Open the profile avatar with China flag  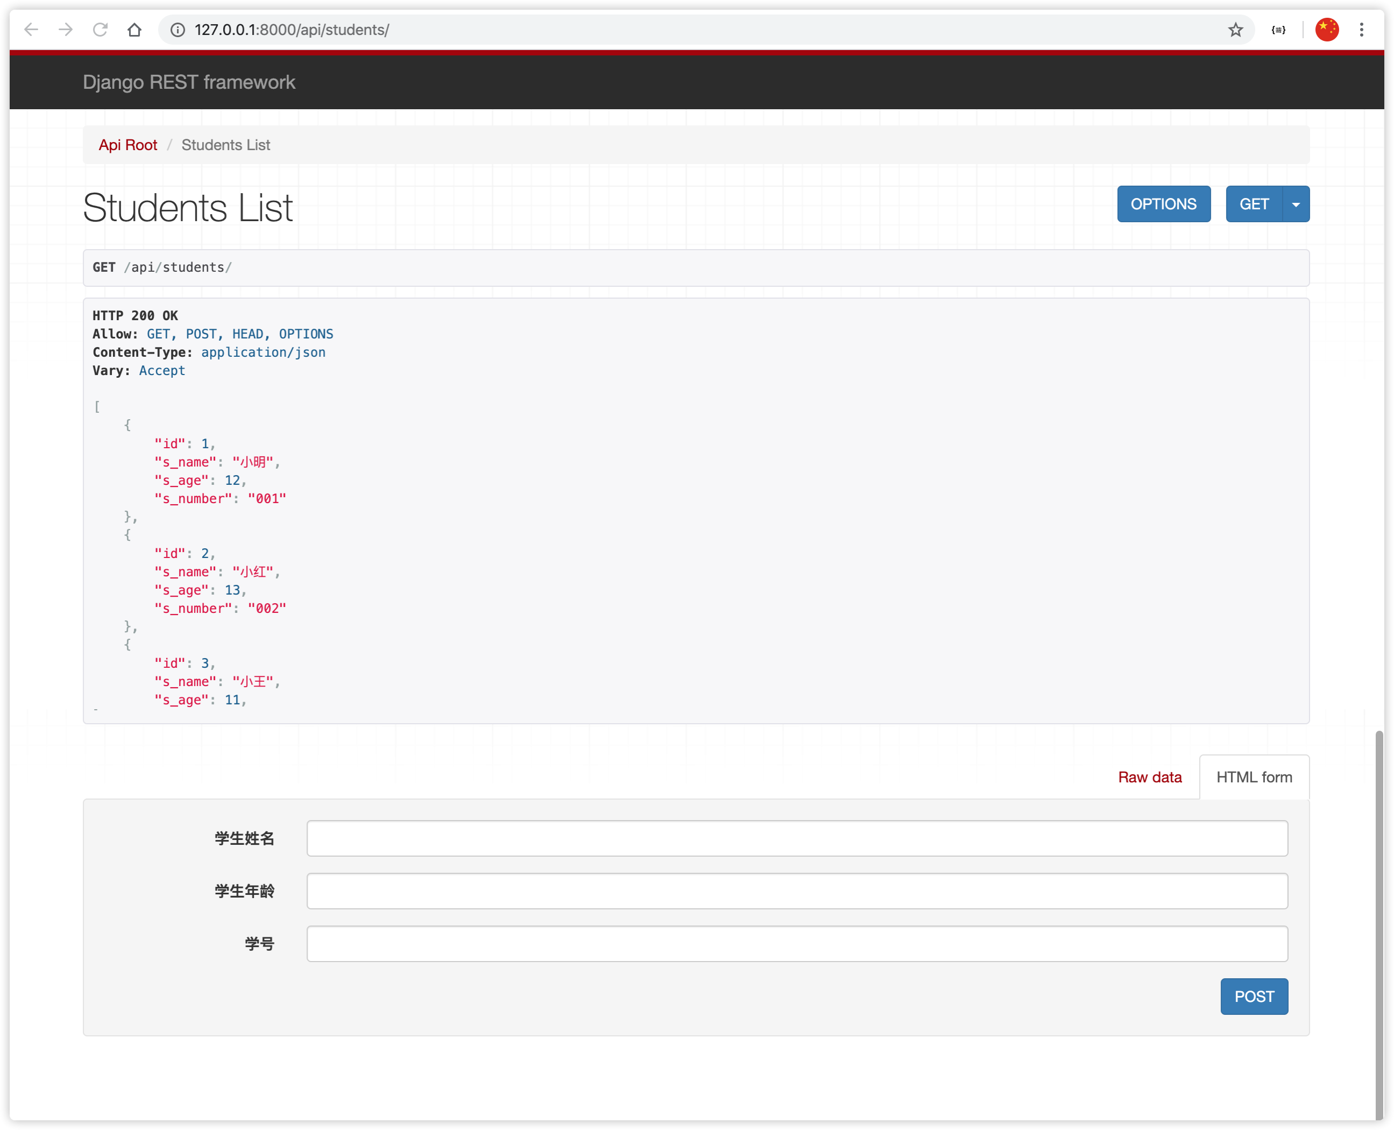[1327, 29]
